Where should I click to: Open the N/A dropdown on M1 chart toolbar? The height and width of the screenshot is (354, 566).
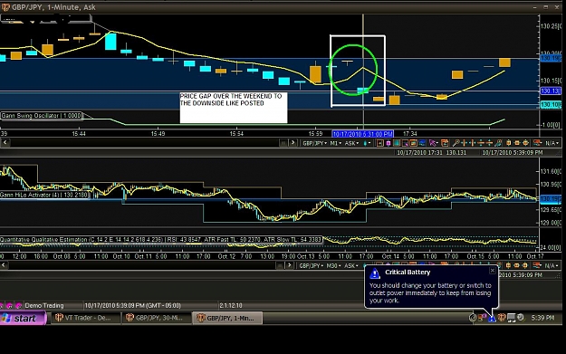click(x=552, y=143)
